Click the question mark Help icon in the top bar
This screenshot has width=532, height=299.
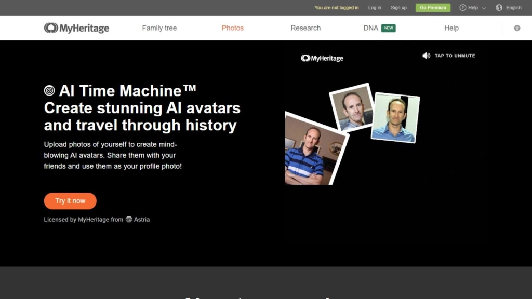coord(462,8)
